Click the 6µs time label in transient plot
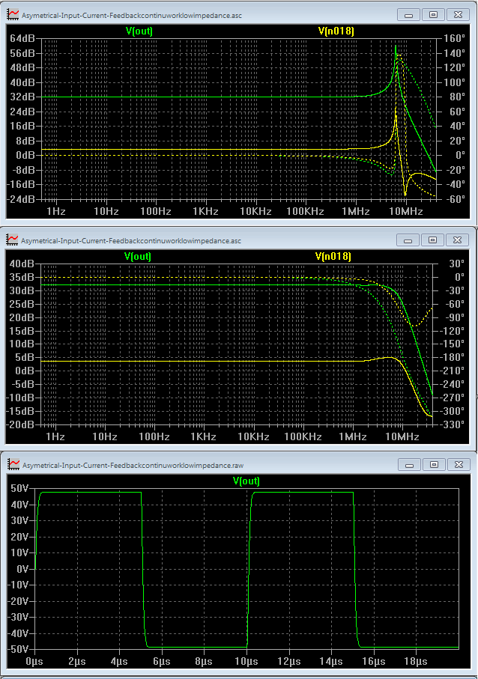Screen dimensions: 478x679 pos(161,662)
